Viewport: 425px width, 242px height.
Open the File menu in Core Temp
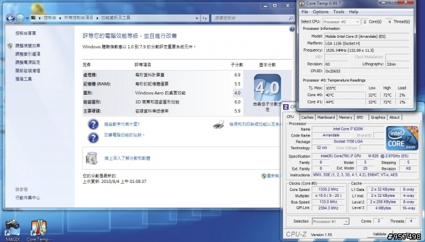(x=304, y=12)
